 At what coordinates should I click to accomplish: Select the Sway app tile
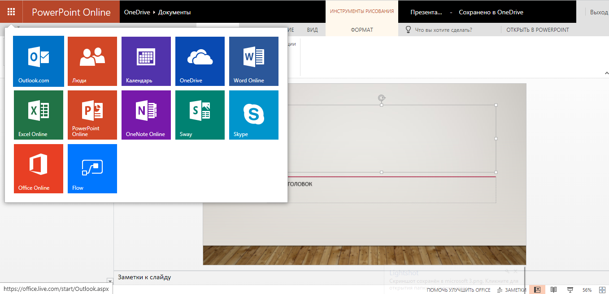pos(200,115)
